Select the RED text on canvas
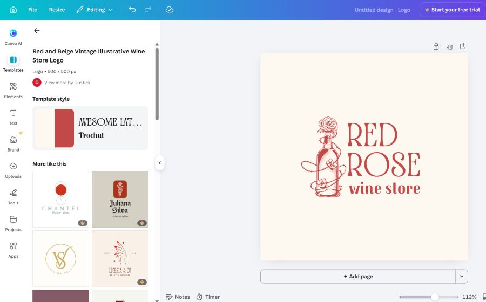Image resolution: width=486 pixels, height=302 pixels. pos(372,135)
